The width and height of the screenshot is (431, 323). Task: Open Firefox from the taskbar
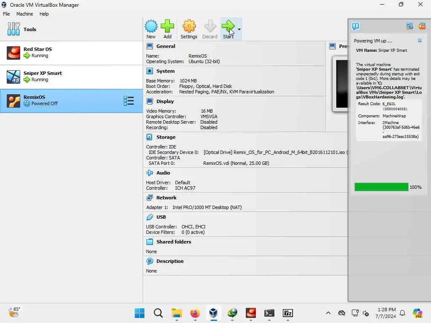(195, 313)
